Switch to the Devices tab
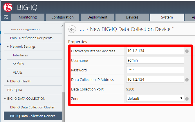195x122 pixels. [x=132, y=17]
